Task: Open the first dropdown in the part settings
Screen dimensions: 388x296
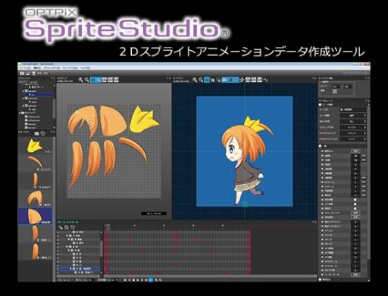Action: [353, 110]
